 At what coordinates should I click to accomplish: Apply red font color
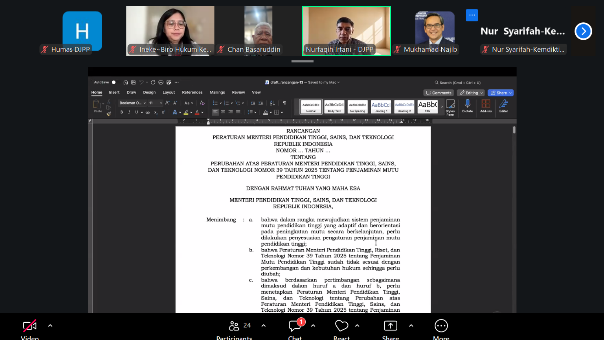tap(197, 112)
